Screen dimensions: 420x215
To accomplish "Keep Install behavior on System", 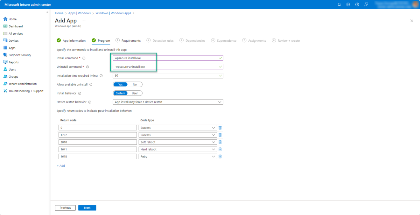I will click(120, 93).
